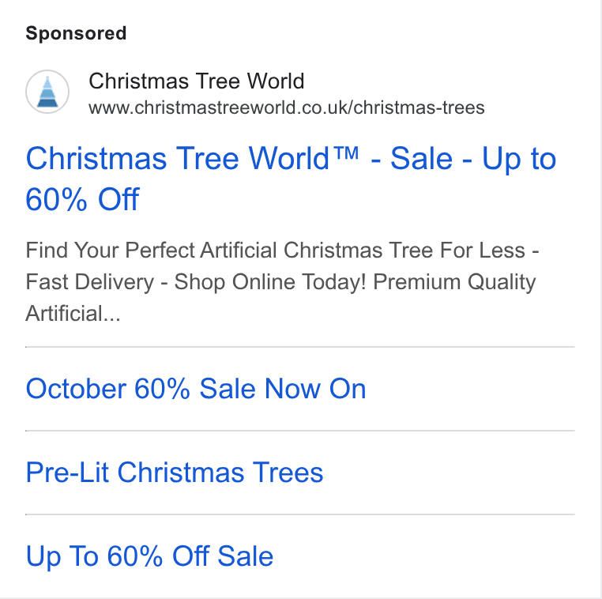Click the ™ symbol in the headline
602x599 pixels.
[x=345, y=153]
